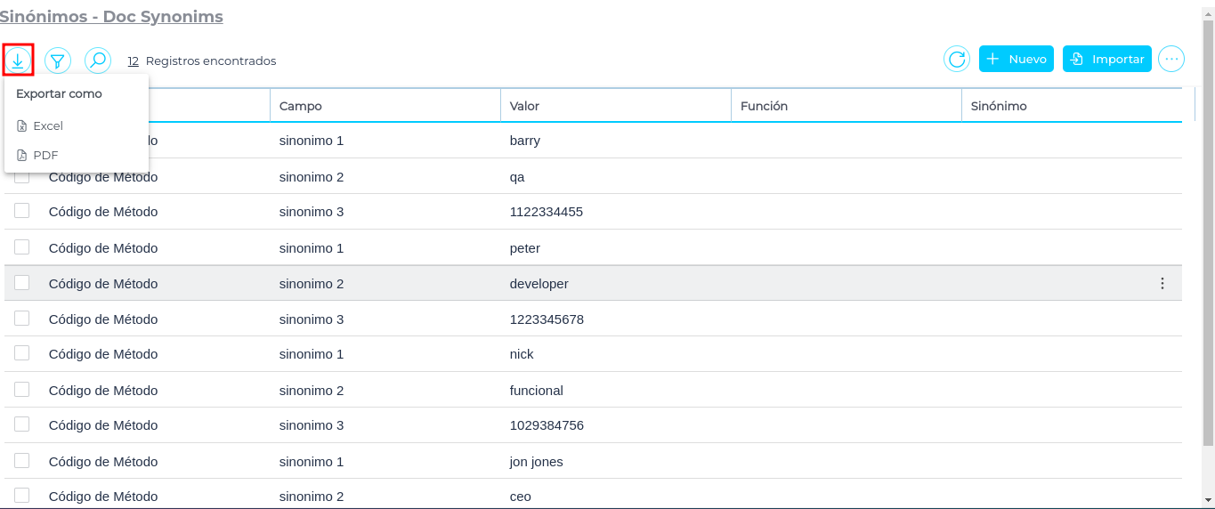Click the Nuevo button
This screenshot has width=1215, height=509.
tap(1017, 60)
